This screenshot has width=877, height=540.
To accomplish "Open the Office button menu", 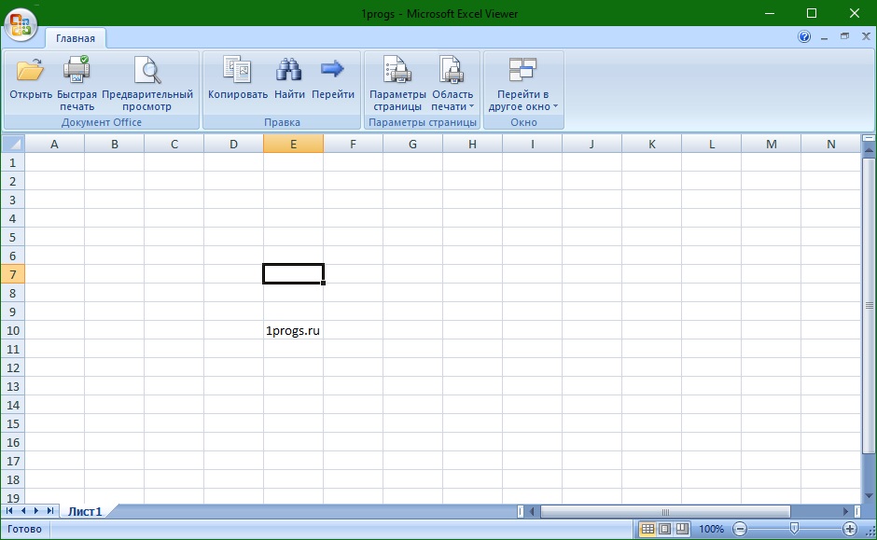I will [x=21, y=24].
